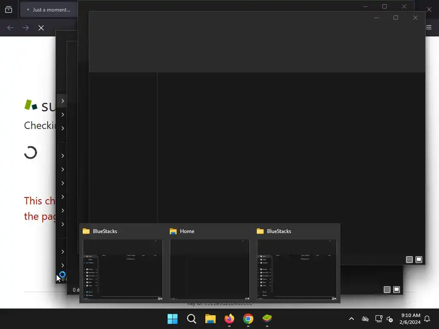Click the BlueStacks app taskbar icon
Screen dimensions: 439x329
[x=267, y=319]
